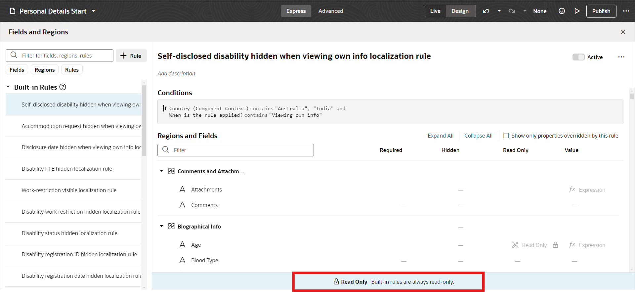The height and width of the screenshot is (292, 635).
Task: Click the Read Only column header
Action: (516, 150)
